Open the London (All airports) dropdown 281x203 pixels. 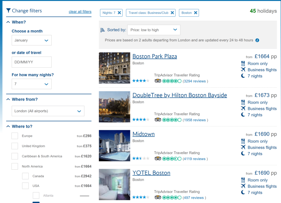point(48,111)
